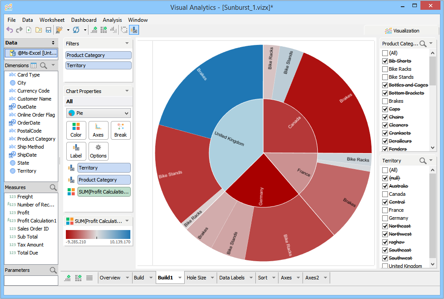Switch to the Hole Size tab
Image resolution: width=444 pixels, height=299 pixels.
pyautogui.click(x=196, y=278)
